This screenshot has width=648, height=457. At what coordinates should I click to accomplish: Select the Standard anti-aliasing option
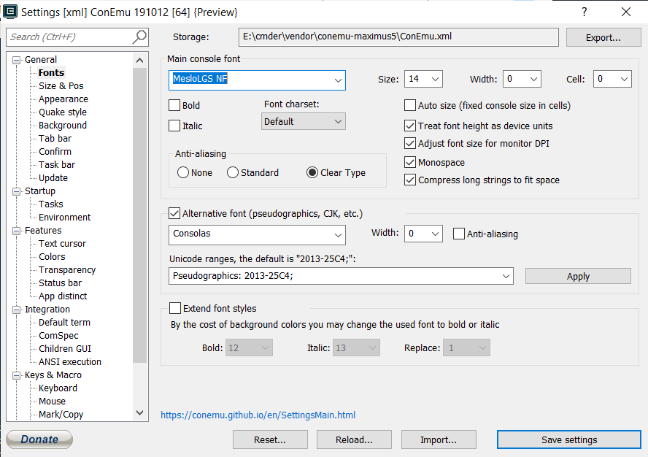[232, 172]
